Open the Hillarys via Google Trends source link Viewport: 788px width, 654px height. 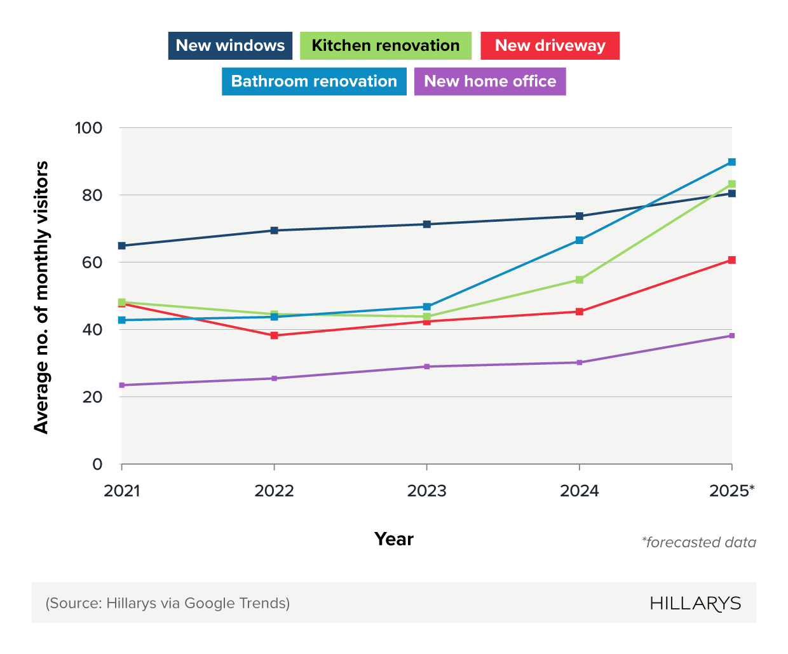click(168, 603)
